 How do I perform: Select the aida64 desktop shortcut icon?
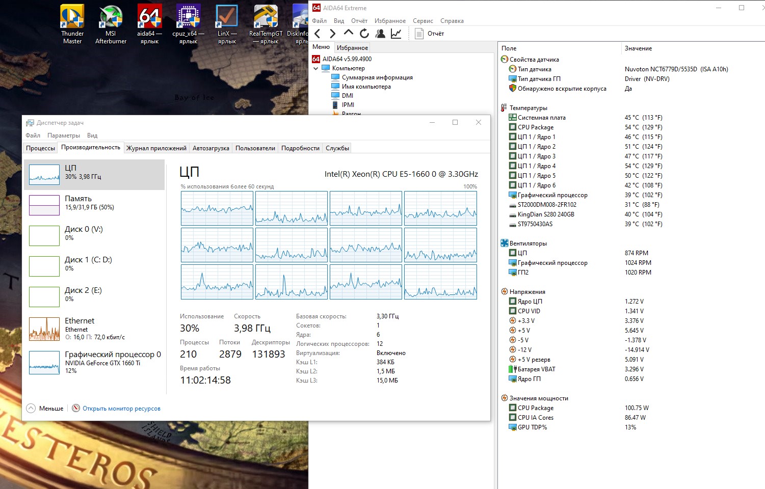[149, 24]
